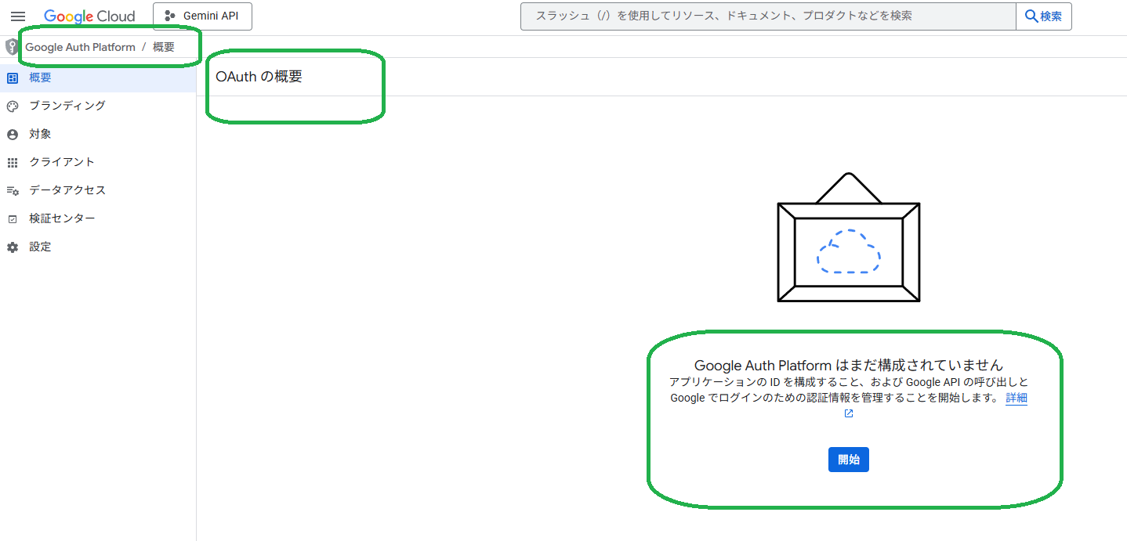The width and height of the screenshot is (1127, 541).
Task: Click the データアクセス settings-list icon
Action: 13,191
